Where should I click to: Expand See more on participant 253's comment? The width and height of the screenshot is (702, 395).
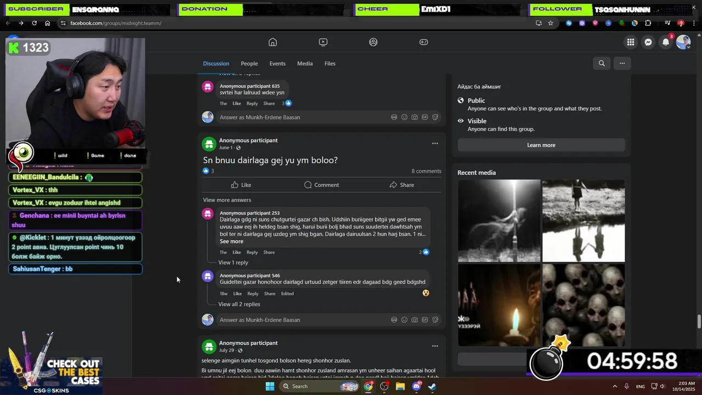231,241
